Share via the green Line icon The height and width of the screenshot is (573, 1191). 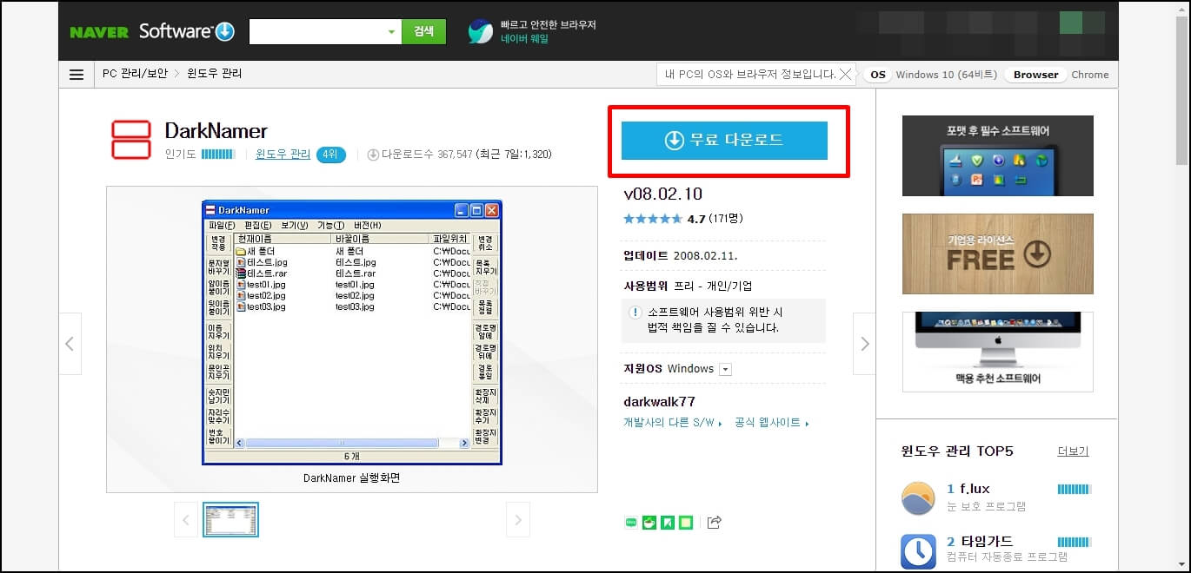pos(631,522)
